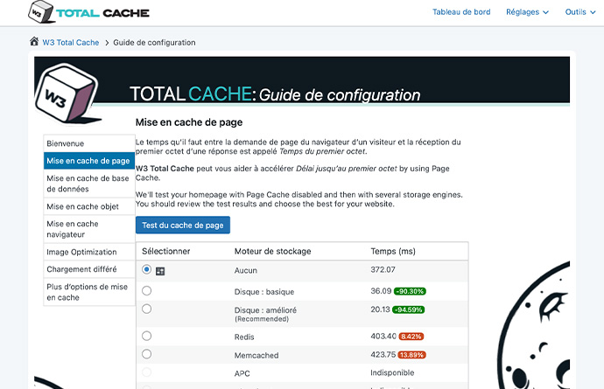Open the Tableau de bord link
Viewport: 604px width, 389px height.
tap(461, 12)
